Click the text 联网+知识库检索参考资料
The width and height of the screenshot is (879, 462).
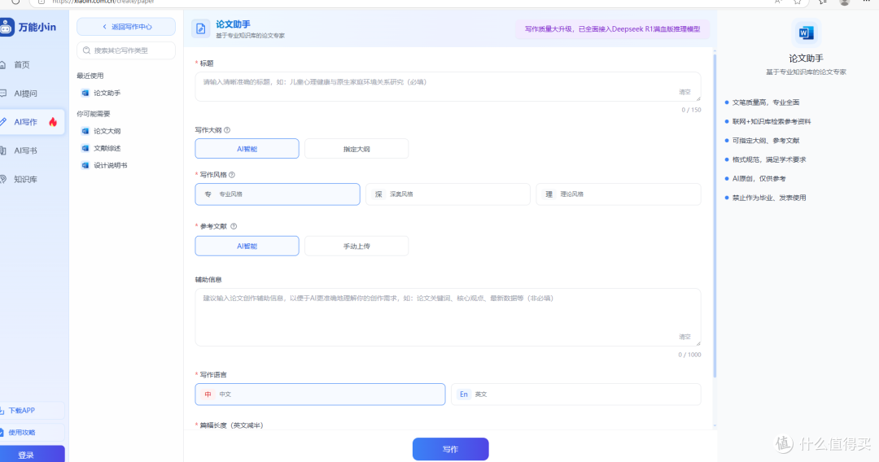(772, 121)
